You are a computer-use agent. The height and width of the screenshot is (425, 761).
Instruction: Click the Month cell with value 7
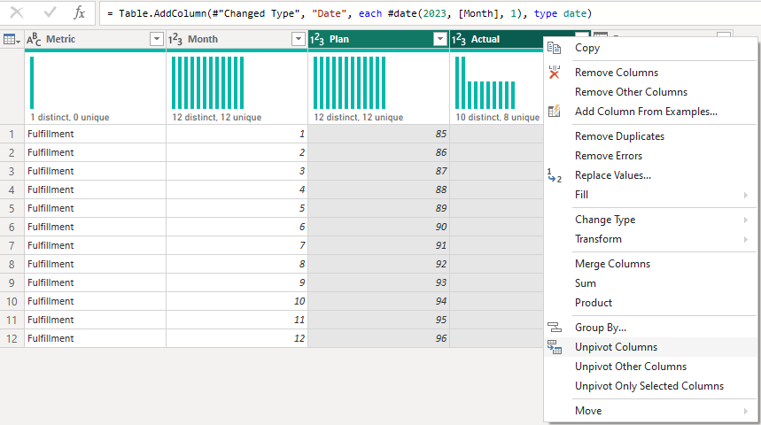point(237,245)
